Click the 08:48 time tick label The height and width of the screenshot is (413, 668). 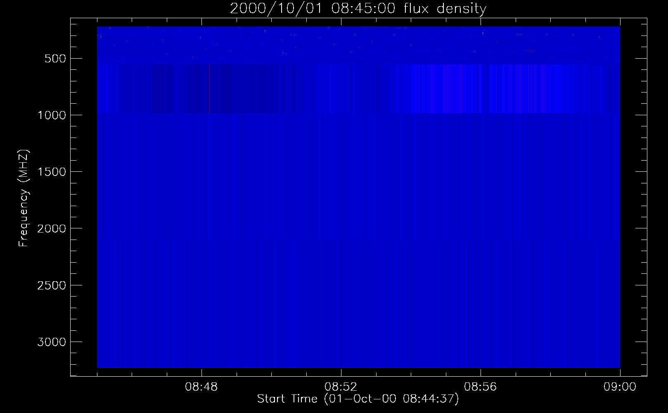pyautogui.click(x=201, y=387)
